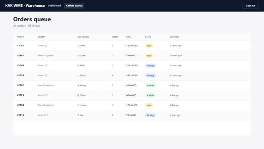Click the New badge for order #2891
264x149 pixels.
pos(149,56)
